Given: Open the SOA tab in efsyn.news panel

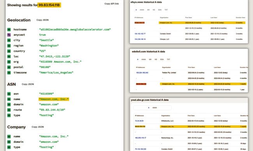Looking at the screenshot, I should pos(160,10).
